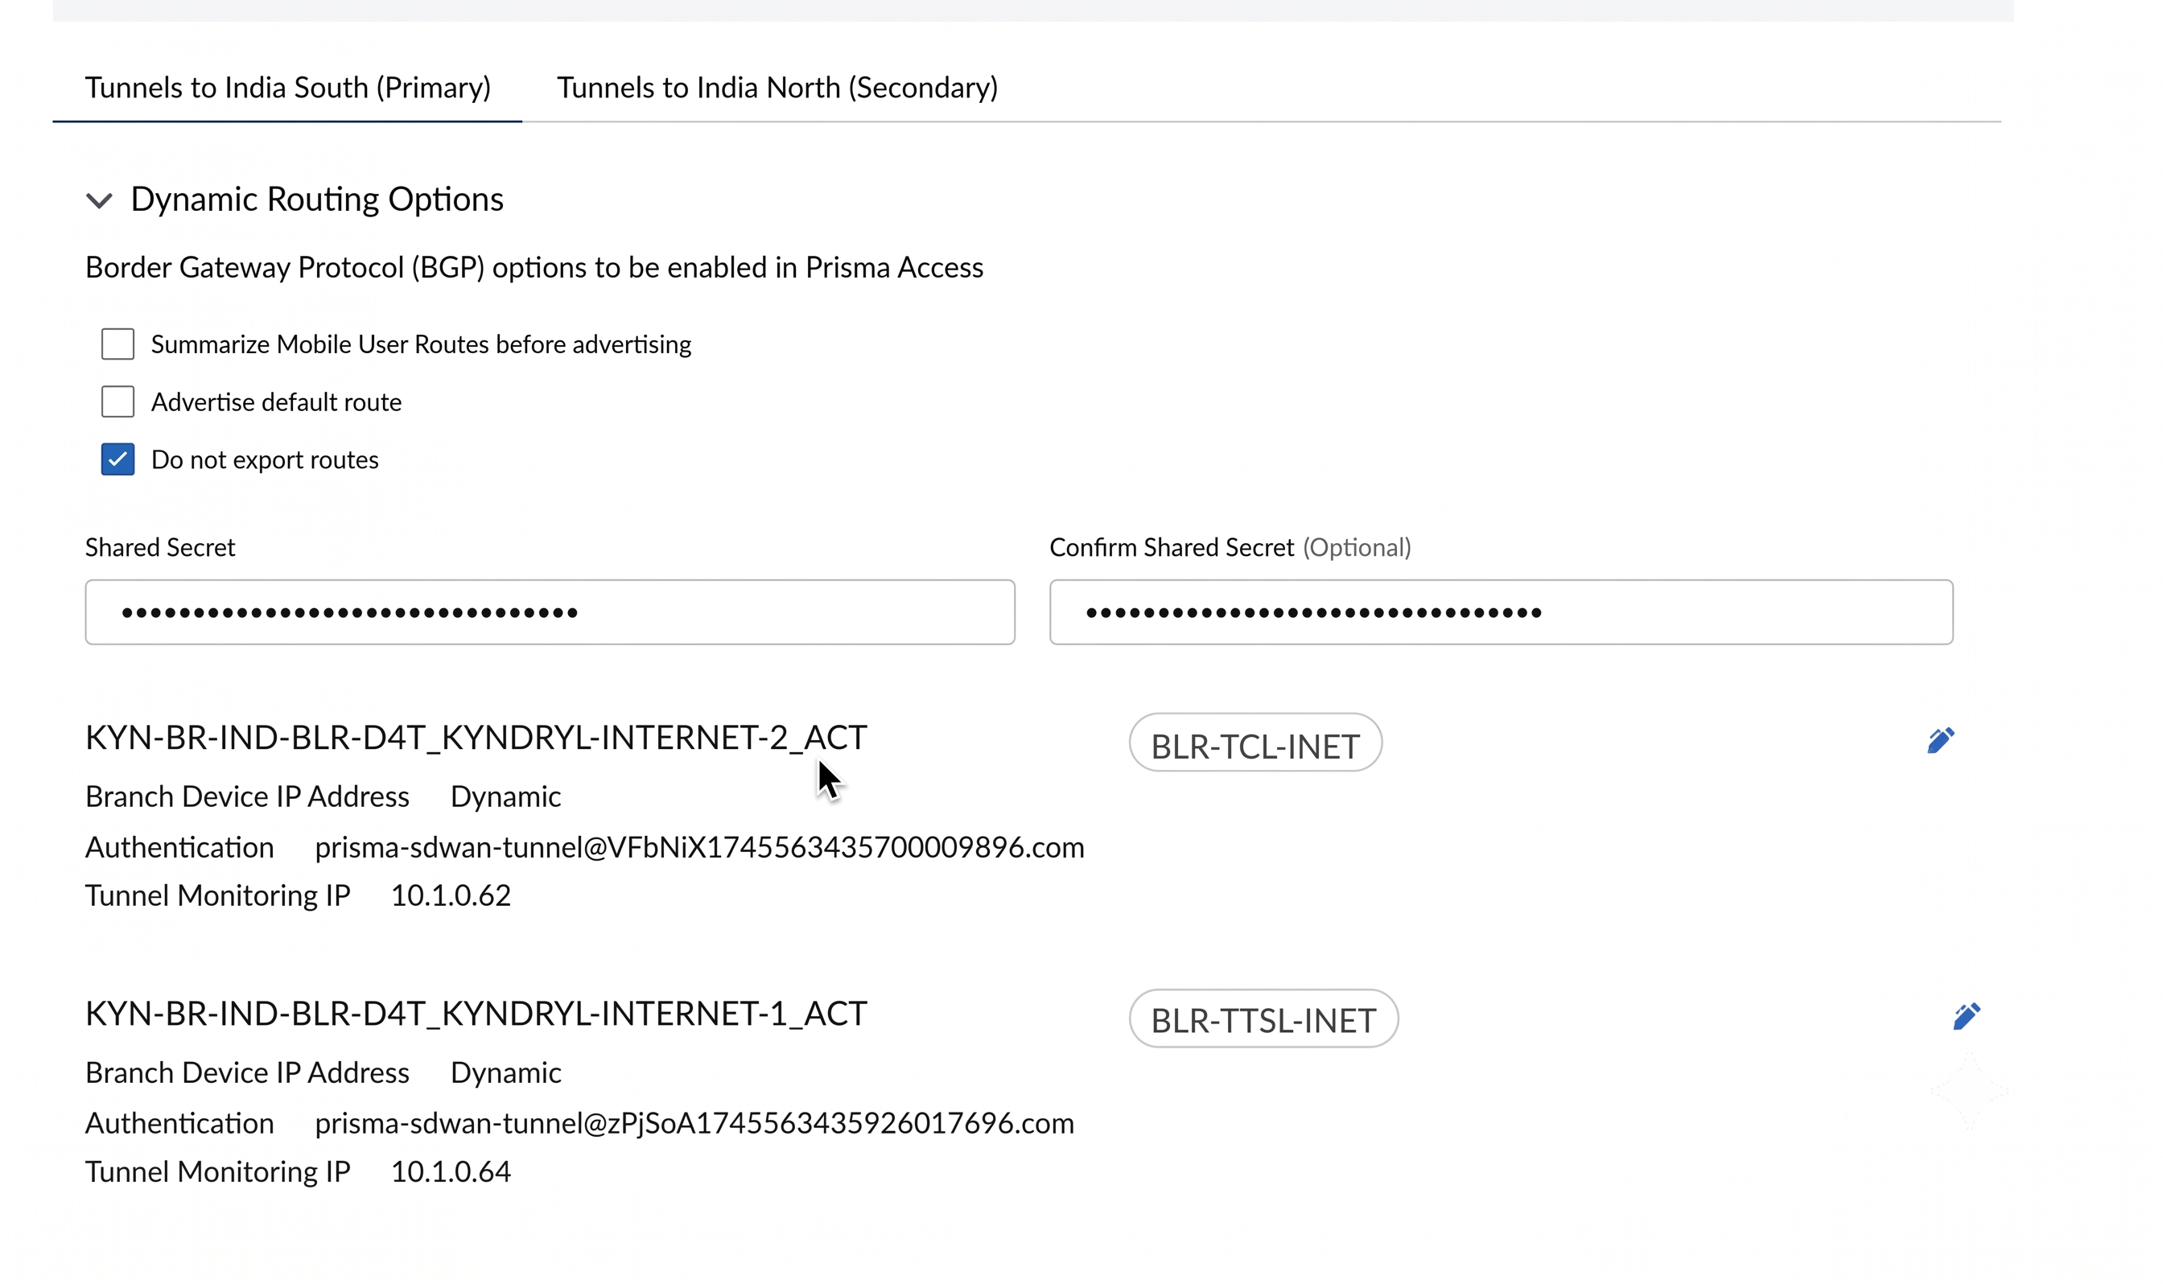Click Tunnel Monitoring IP 10.1.0.64

(x=451, y=1171)
